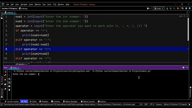
Task: Stop the process from top toolbar
Action: coord(178,8)
